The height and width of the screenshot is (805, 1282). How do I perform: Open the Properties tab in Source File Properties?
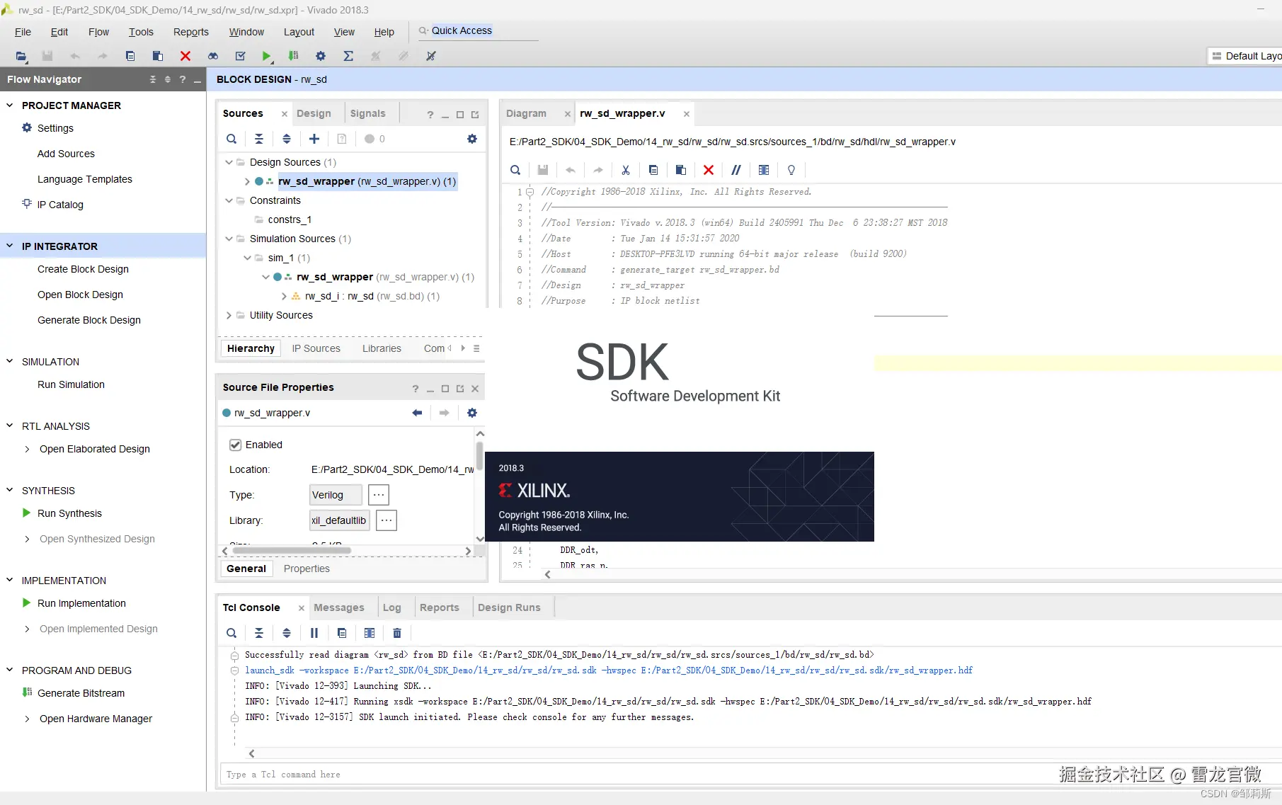pyautogui.click(x=307, y=569)
